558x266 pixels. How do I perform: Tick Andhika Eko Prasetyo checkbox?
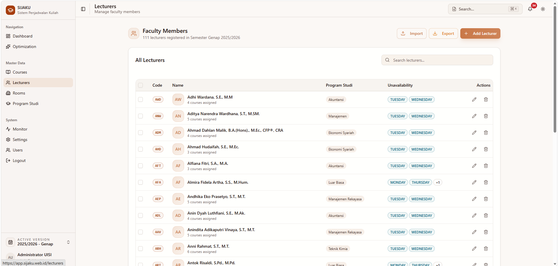pyautogui.click(x=140, y=199)
